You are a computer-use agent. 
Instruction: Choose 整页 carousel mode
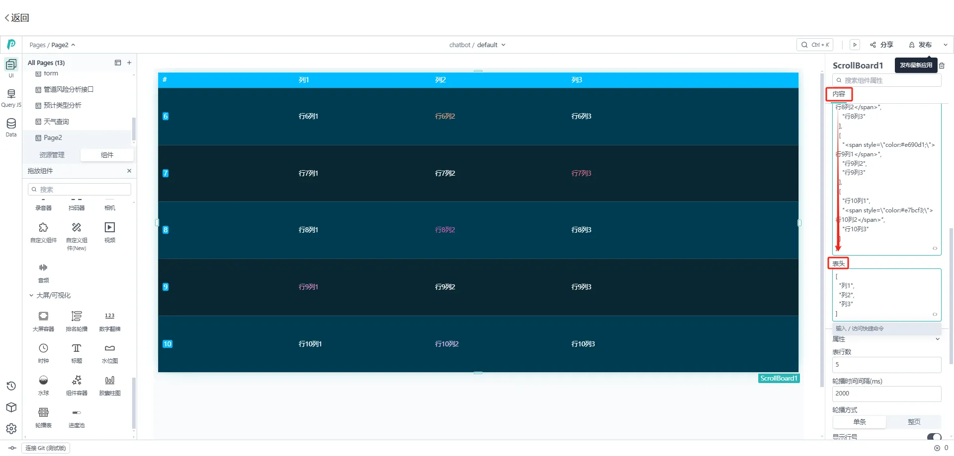tap(914, 422)
